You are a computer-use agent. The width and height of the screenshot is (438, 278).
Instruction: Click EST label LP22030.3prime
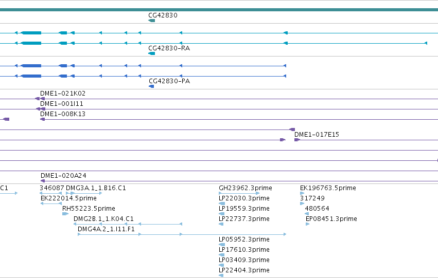click(x=244, y=198)
